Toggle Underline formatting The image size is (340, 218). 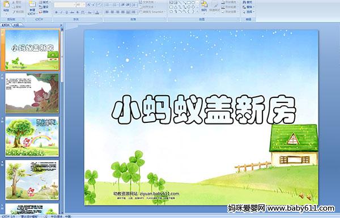(66, 12)
